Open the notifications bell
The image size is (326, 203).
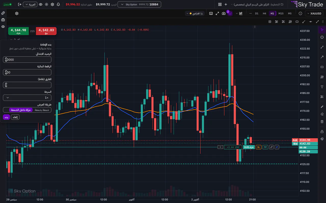[x=58, y=5]
